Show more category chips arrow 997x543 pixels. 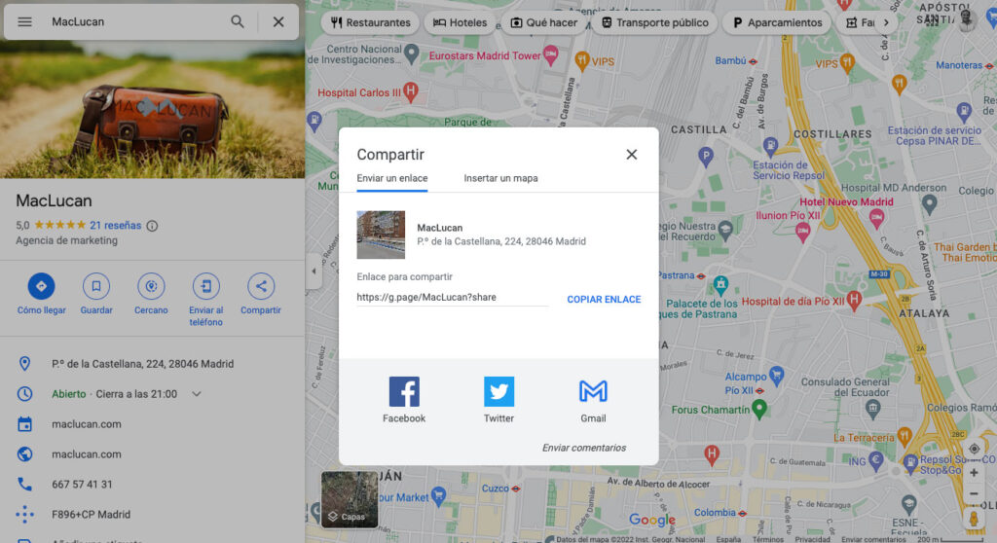(x=886, y=23)
